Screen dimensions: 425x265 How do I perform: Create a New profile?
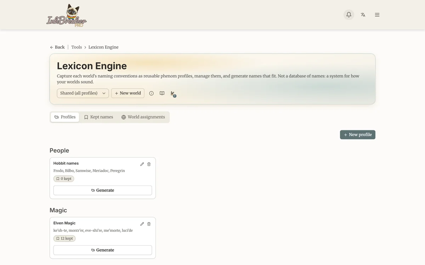tap(358, 135)
